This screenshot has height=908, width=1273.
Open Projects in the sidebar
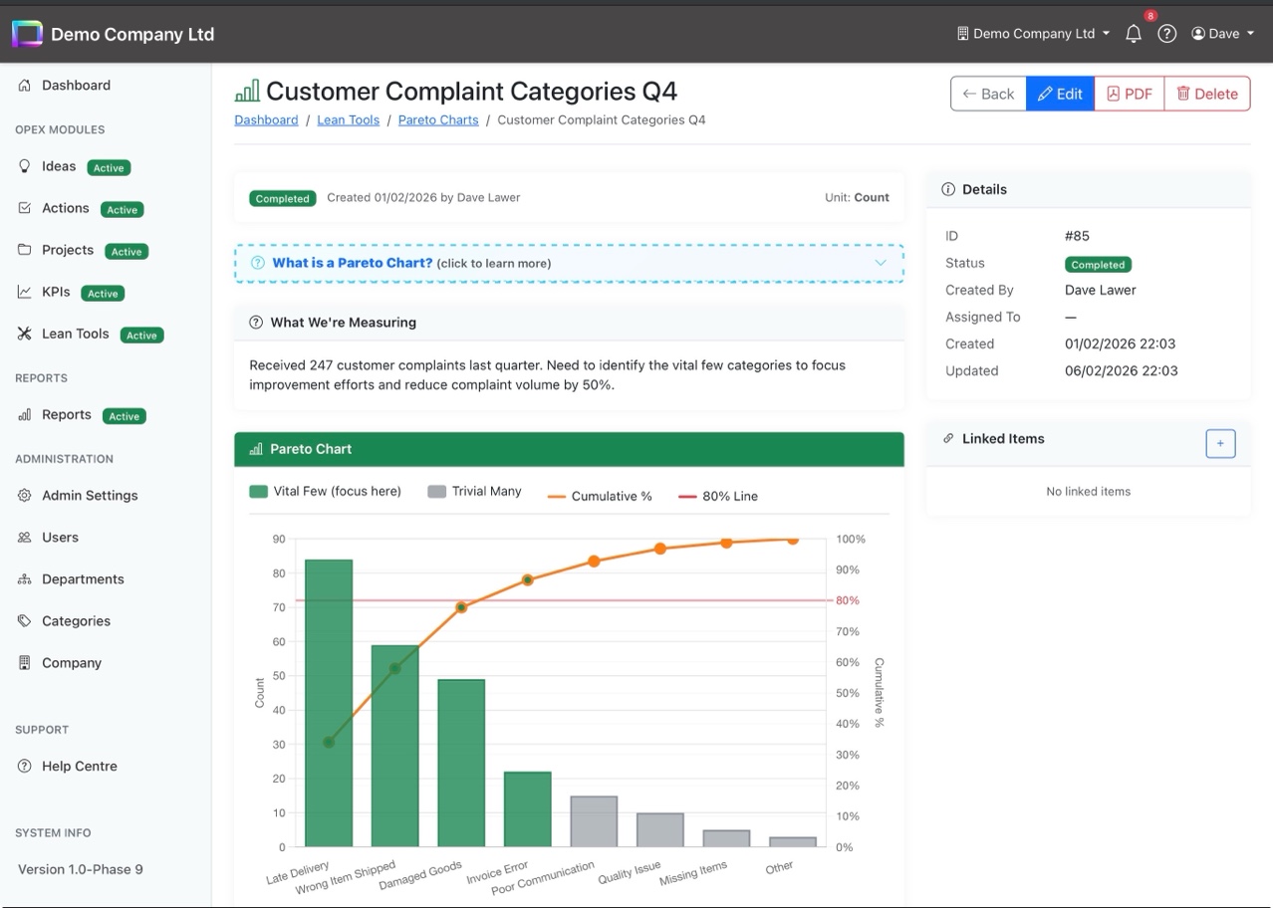click(x=68, y=250)
